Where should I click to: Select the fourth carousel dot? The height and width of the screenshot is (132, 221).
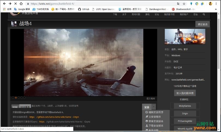(22, 97)
